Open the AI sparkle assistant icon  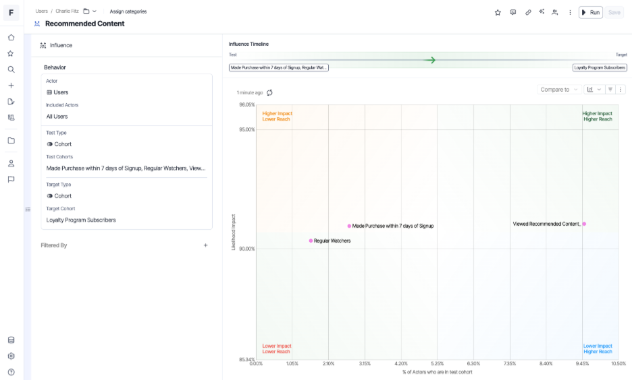click(x=542, y=12)
